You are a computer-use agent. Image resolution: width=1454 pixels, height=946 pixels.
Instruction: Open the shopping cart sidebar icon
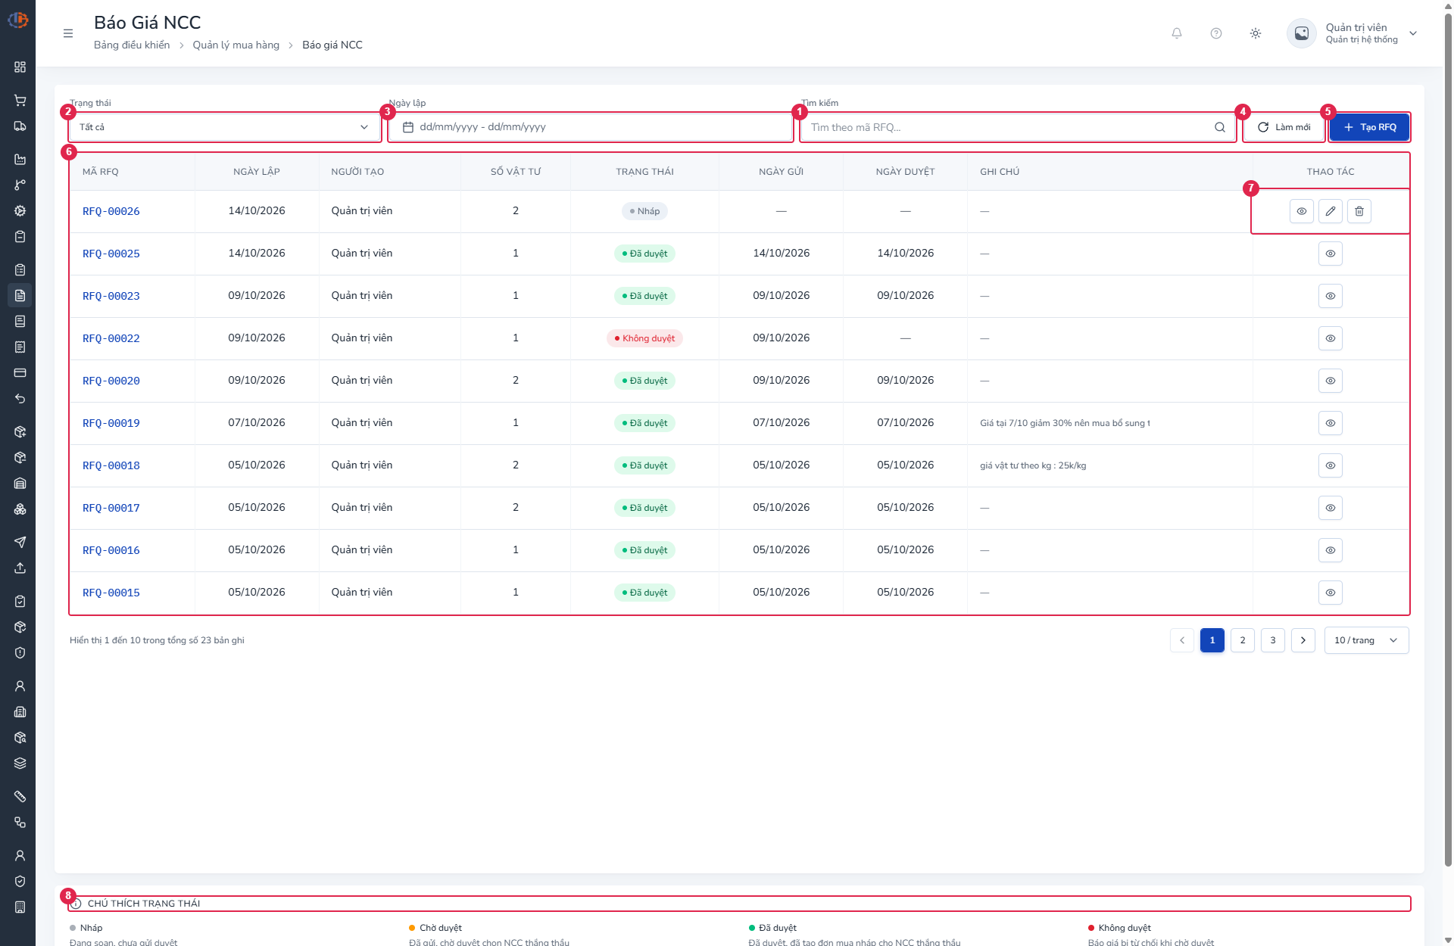tap(20, 101)
